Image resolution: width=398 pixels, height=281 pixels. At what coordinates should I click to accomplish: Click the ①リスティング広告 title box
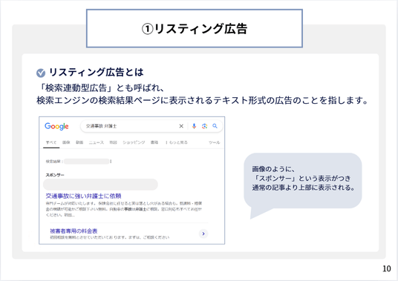coord(195,28)
